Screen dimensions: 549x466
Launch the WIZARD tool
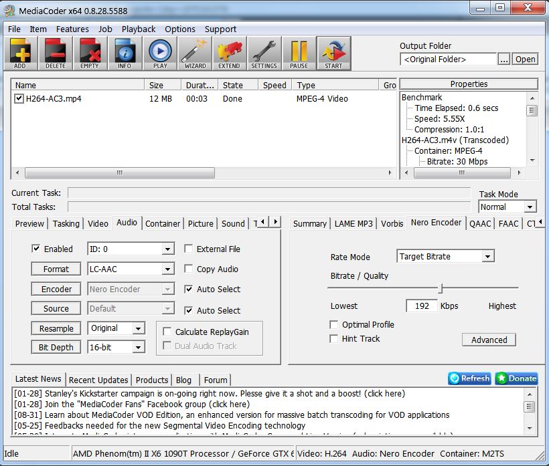[x=195, y=53]
